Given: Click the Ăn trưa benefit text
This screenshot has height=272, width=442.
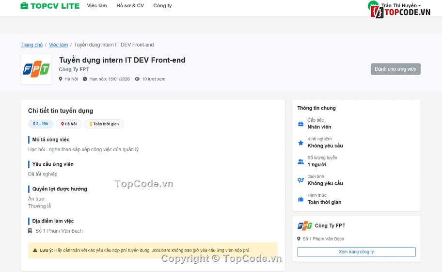Looking at the screenshot, I should (36, 199).
